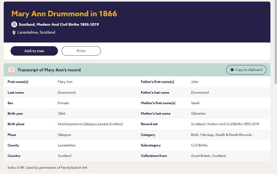
Task: Select the Great Britain, Scotland collections value
Action: (x=208, y=156)
